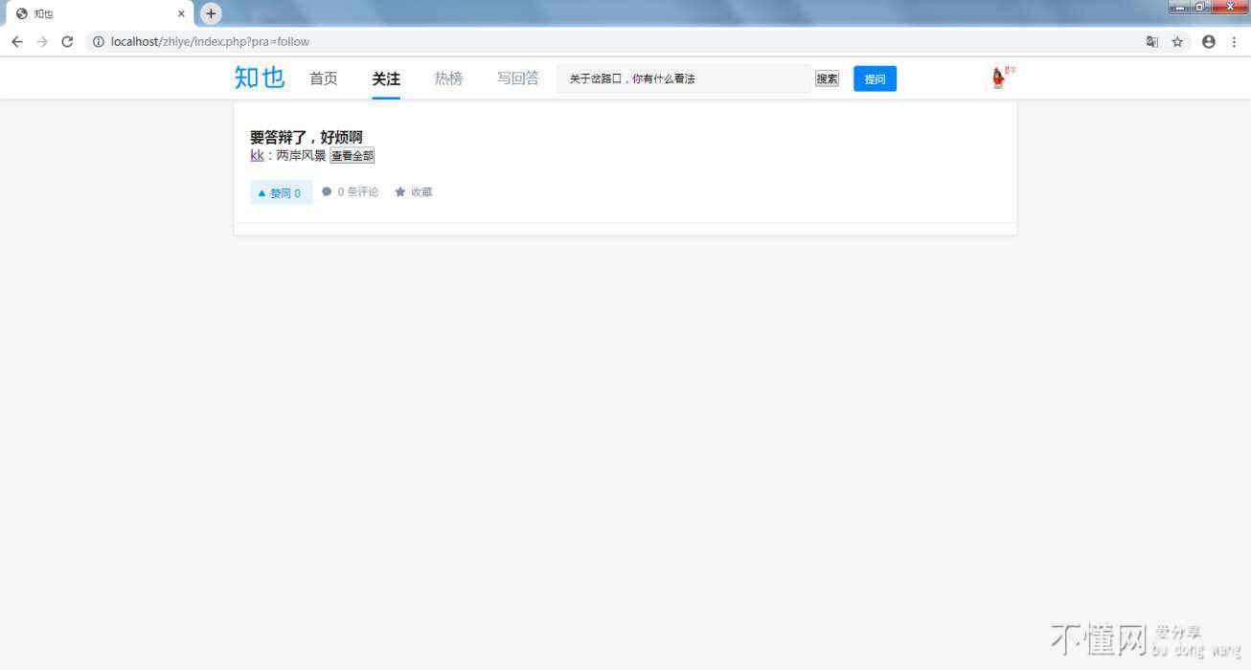Open a new browser tab
This screenshot has width=1251, height=670.
(x=211, y=13)
